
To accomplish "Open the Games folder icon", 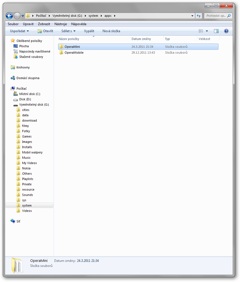I will pos(18,136).
